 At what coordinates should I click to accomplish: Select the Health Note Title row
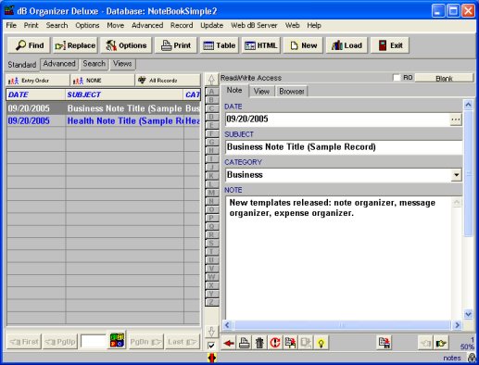pyautogui.click(x=104, y=121)
